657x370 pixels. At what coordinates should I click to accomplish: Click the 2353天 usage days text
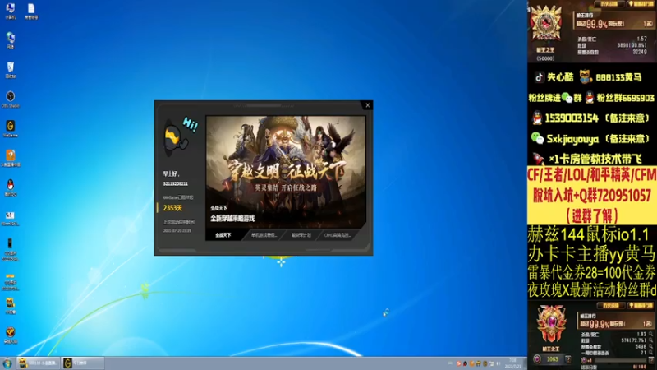pyautogui.click(x=172, y=208)
